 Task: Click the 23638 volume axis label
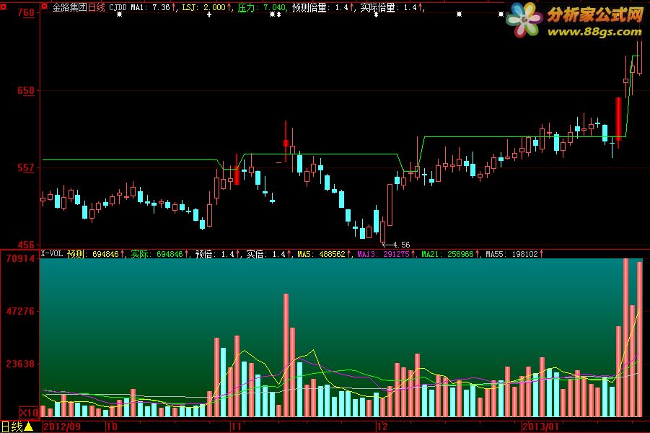tap(20, 364)
